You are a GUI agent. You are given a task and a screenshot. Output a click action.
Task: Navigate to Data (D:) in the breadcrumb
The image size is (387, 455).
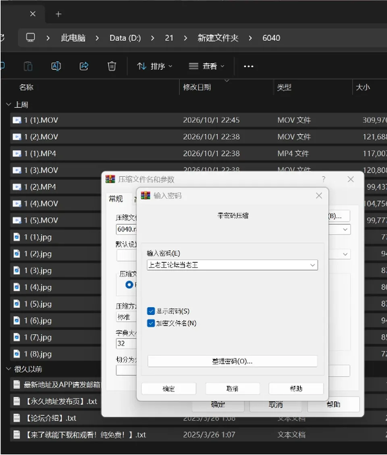125,38
